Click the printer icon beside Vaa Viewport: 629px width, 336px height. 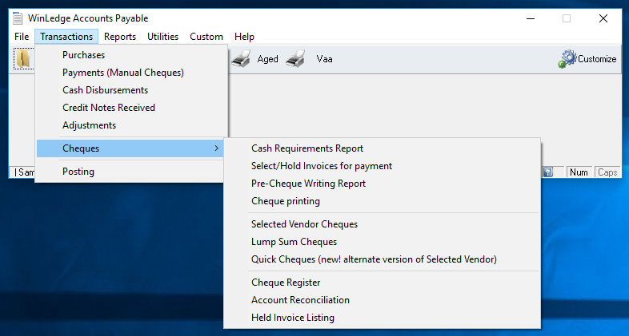295,59
